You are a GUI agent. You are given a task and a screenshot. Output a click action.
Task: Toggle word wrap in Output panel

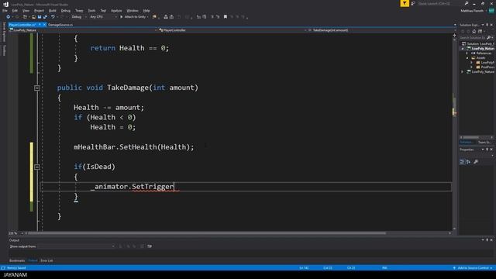pyautogui.click(x=150, y=246)
